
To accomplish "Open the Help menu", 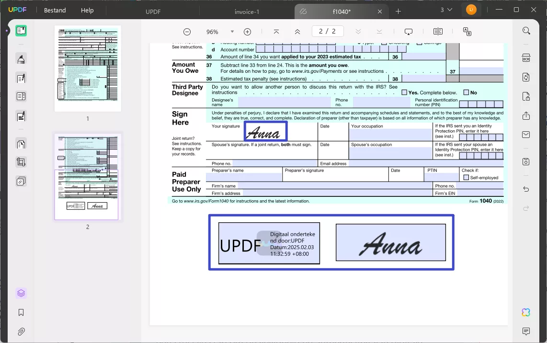I will click(x=87, y=11).
